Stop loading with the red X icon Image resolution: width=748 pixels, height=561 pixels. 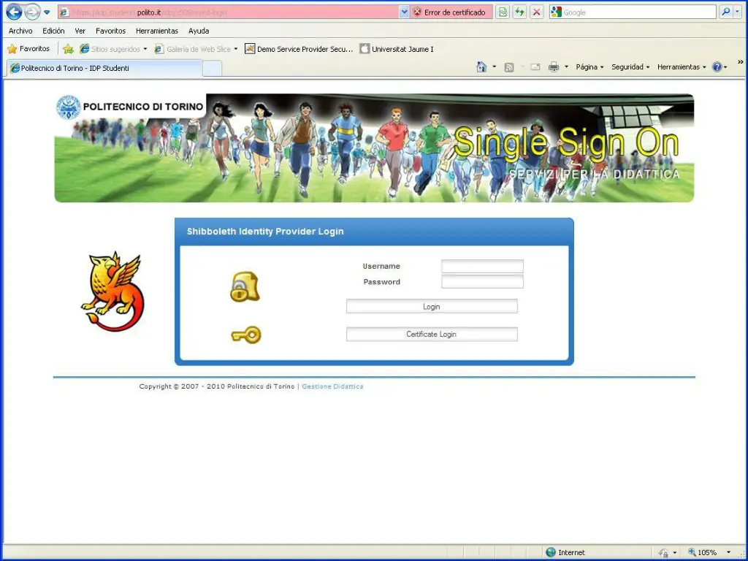(537, 12)
